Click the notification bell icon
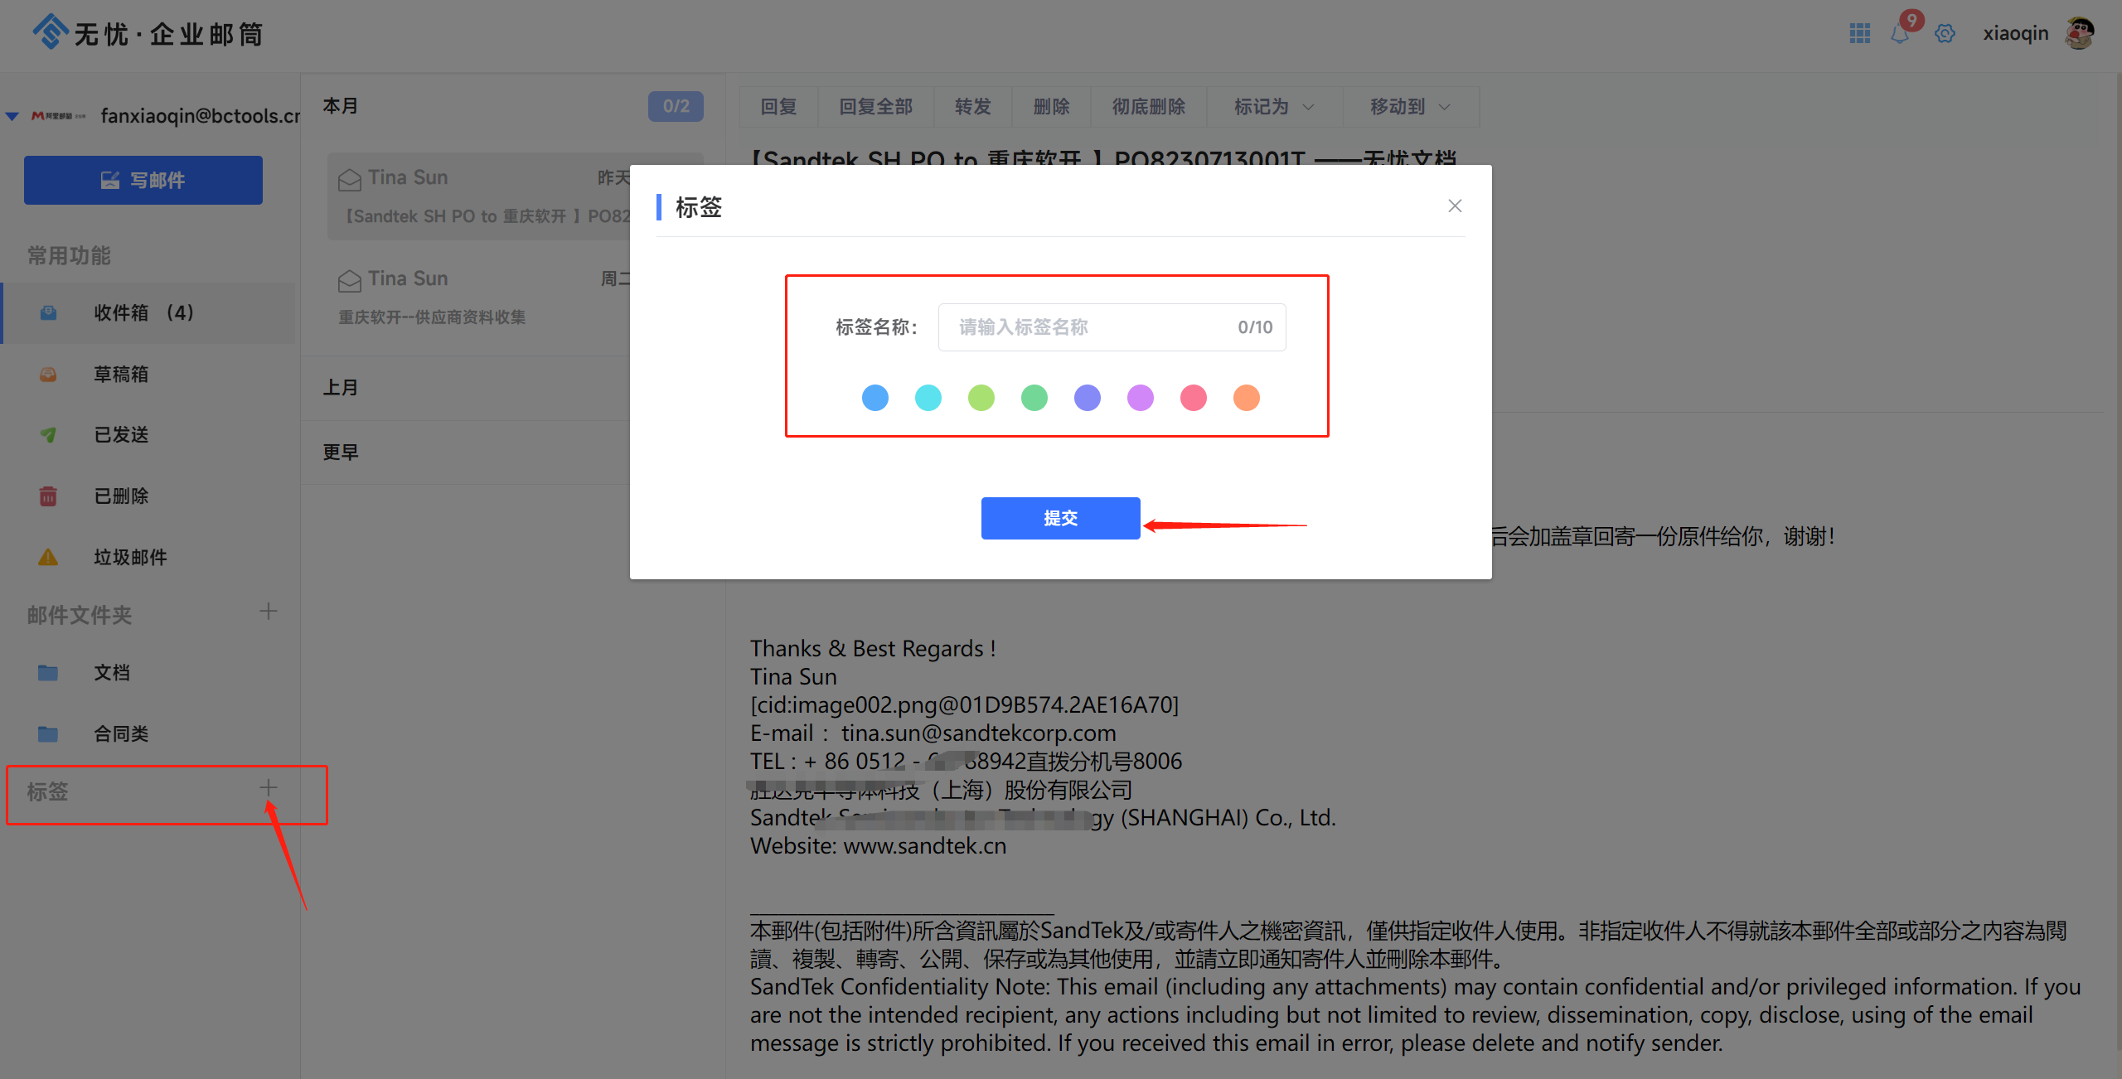Image resolution: width=2122 pixels, height=1079 pixels. tap(1900, 34)
